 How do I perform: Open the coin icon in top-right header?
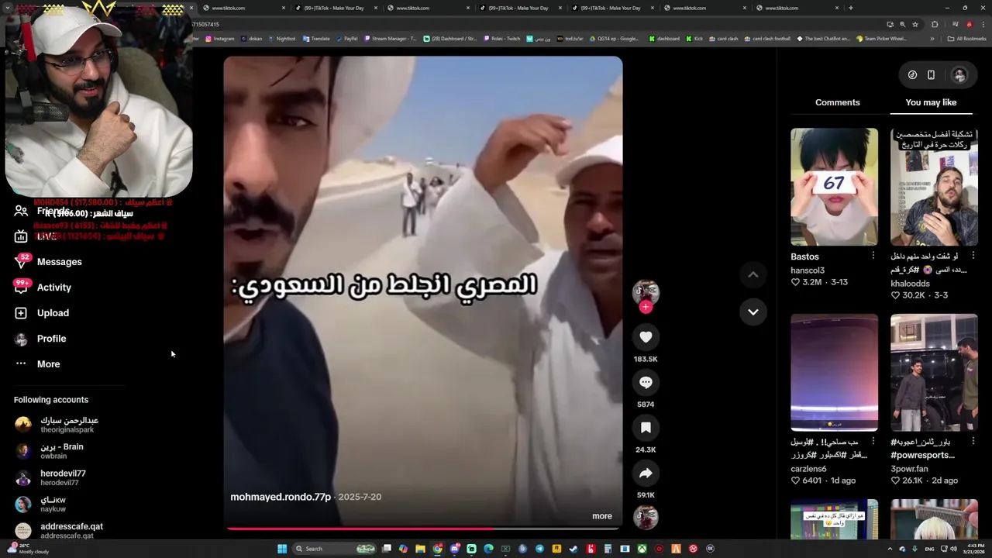[912, 75]
